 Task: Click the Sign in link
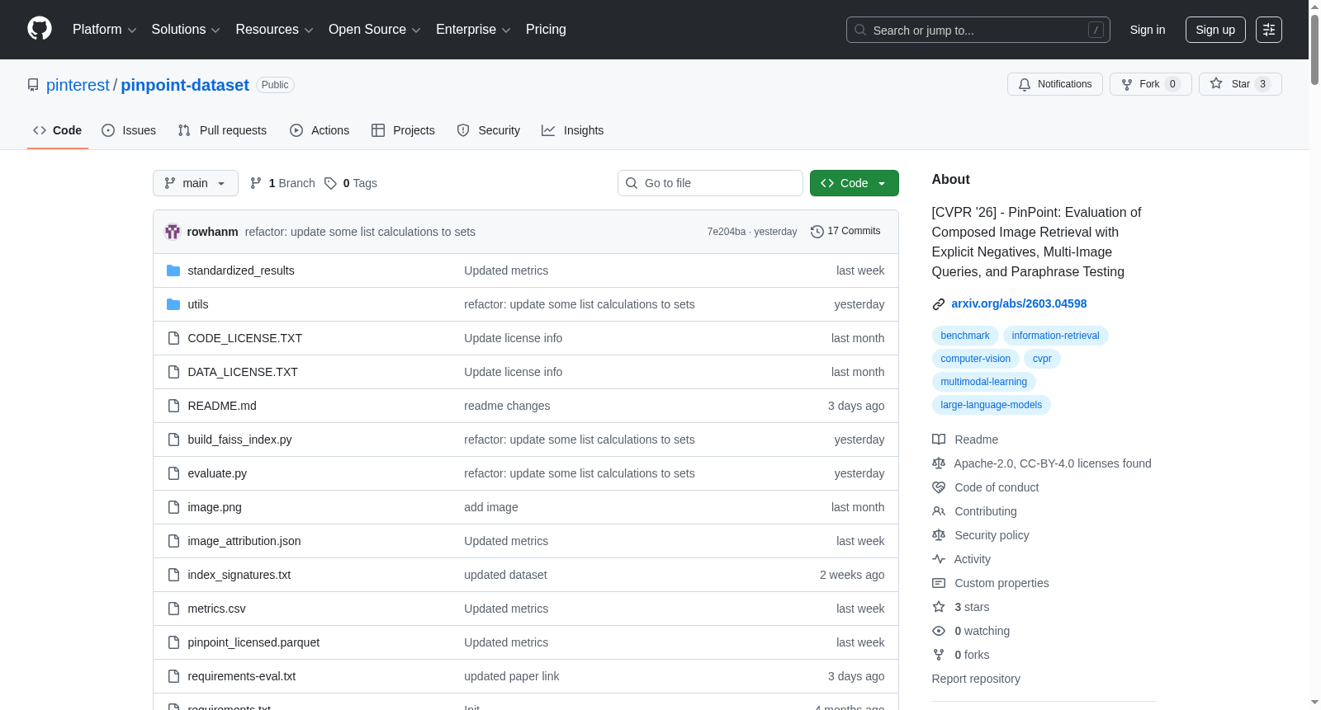1148,30
